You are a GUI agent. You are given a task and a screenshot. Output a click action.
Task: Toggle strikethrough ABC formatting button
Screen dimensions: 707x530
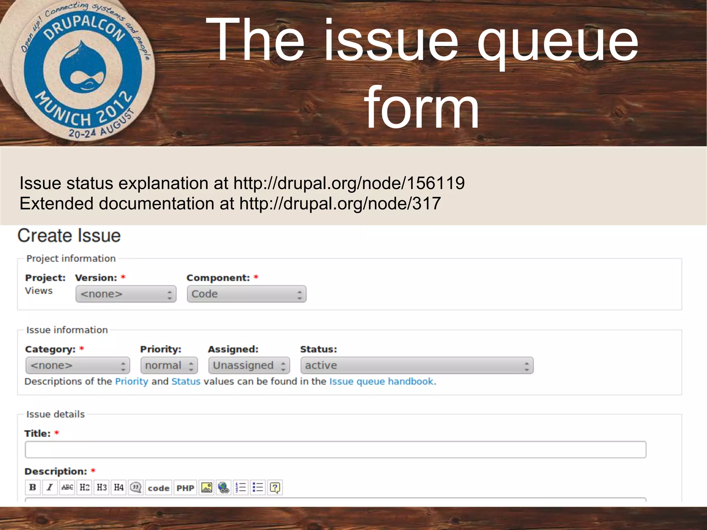click(67, 487)
